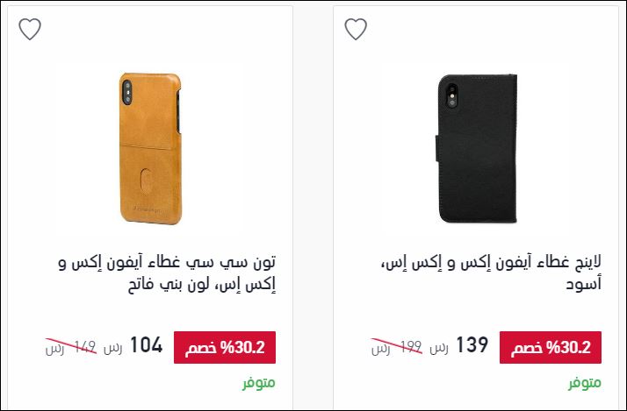Click the side clasp on the black wallet case
The width and height of the screenshot is (627, 411).
pyautogui.click(x=437, y=148)
